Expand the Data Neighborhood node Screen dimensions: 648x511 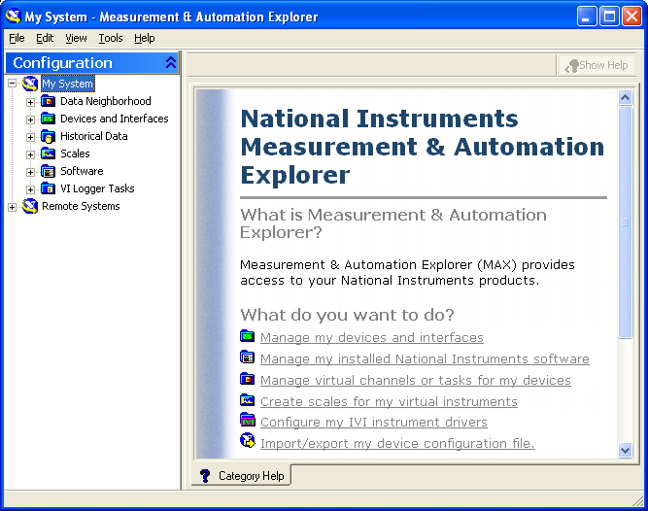pos(30,102)
